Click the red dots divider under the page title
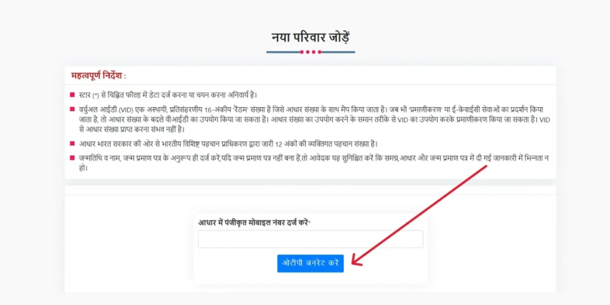This screenshot has width=610, height=305. [311, 52]
